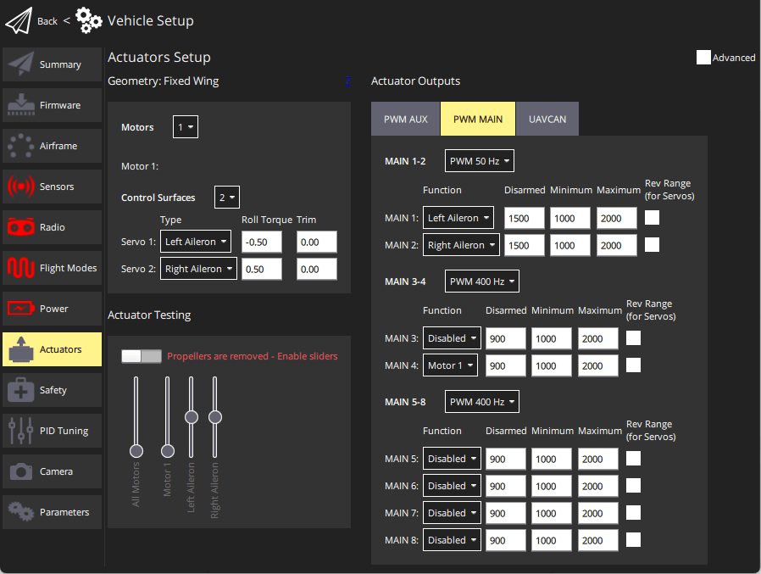Click the Sensors icon in sidebar
Image resolution: width=761 pixels, height=574 pixels.
(x=20, y=187)
